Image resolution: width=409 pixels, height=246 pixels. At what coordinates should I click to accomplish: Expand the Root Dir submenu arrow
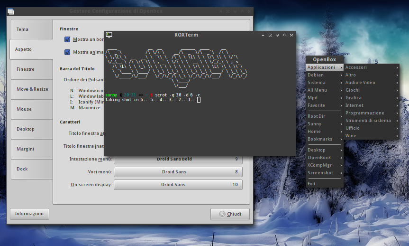[x=341, y=117]
